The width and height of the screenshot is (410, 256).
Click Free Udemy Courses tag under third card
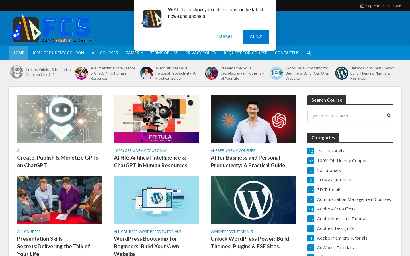point(235,150)
